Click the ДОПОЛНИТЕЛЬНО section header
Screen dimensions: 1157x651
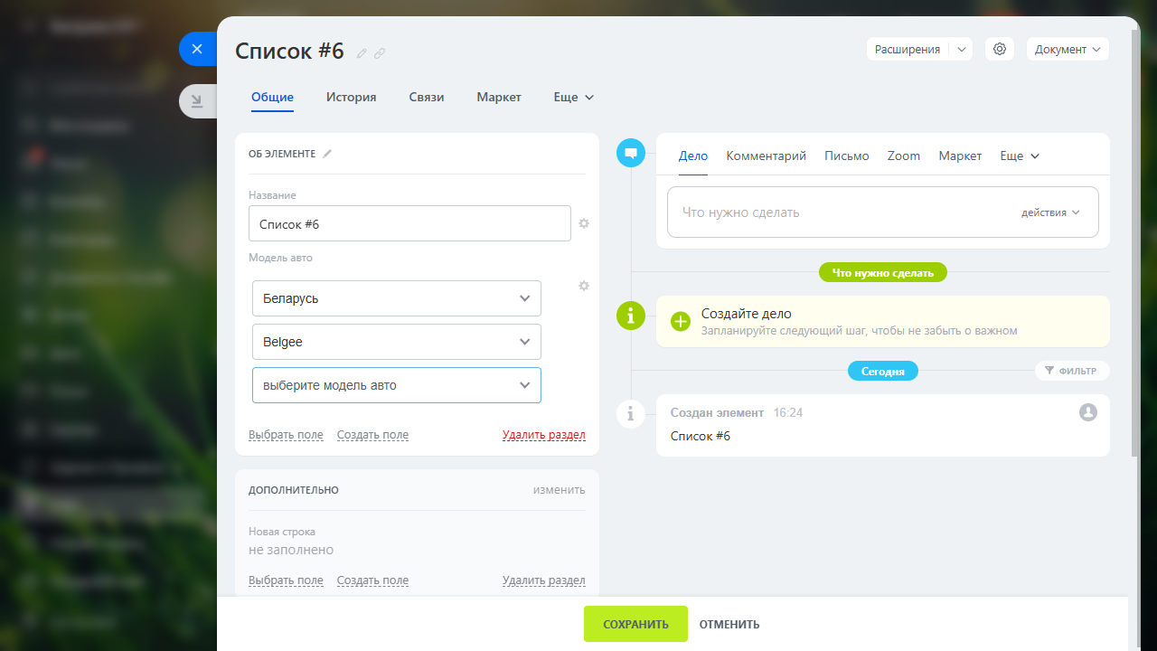pos(294,490)
